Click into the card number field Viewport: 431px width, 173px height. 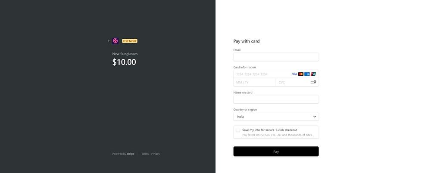[261, 74]
